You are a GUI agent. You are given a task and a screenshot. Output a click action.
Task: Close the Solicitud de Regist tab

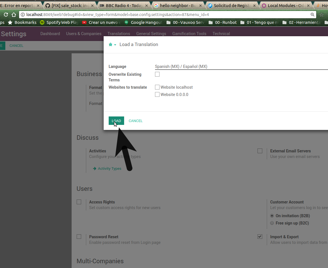(x=254, y=6)
